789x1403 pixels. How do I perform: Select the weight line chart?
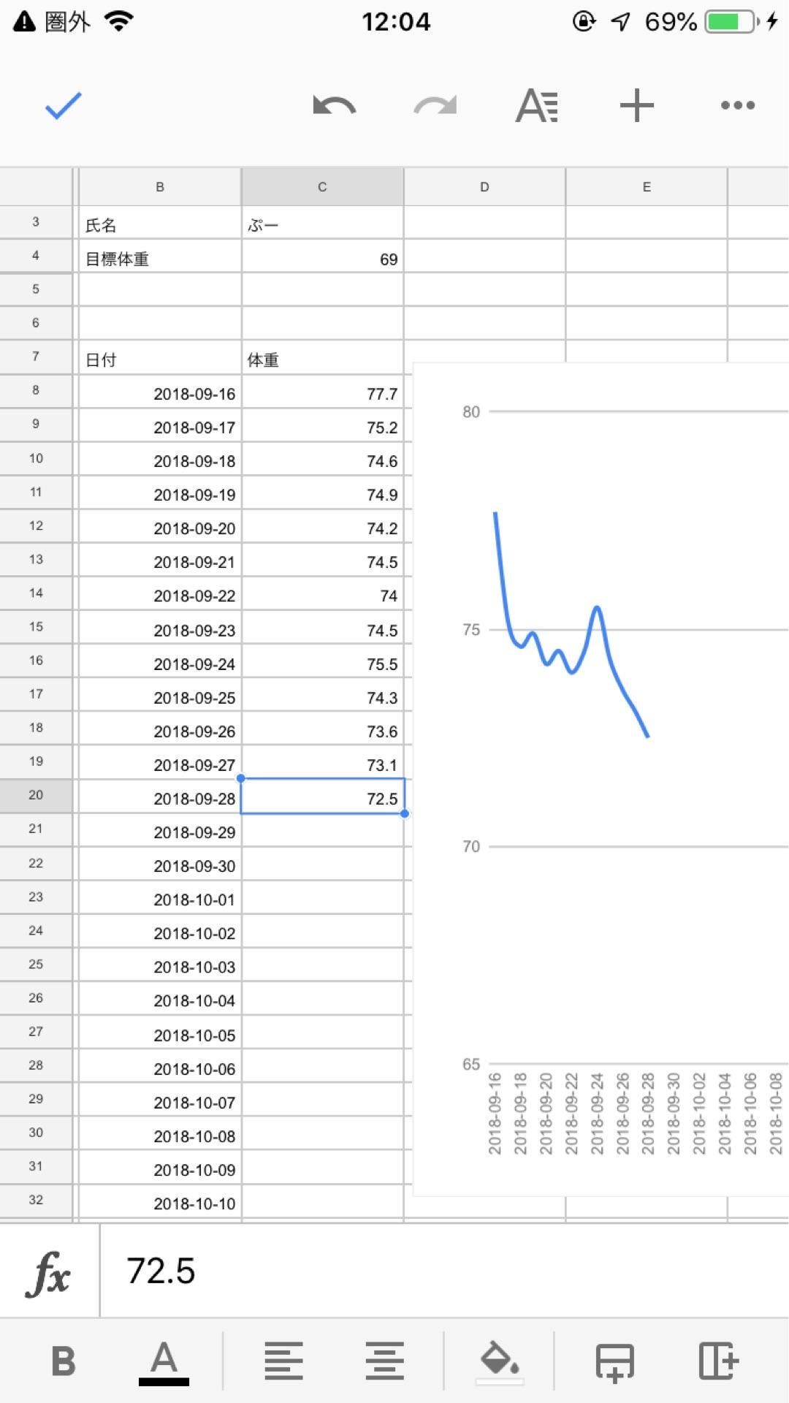601,731
